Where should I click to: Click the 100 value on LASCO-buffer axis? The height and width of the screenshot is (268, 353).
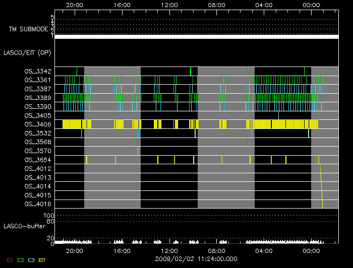49,216
